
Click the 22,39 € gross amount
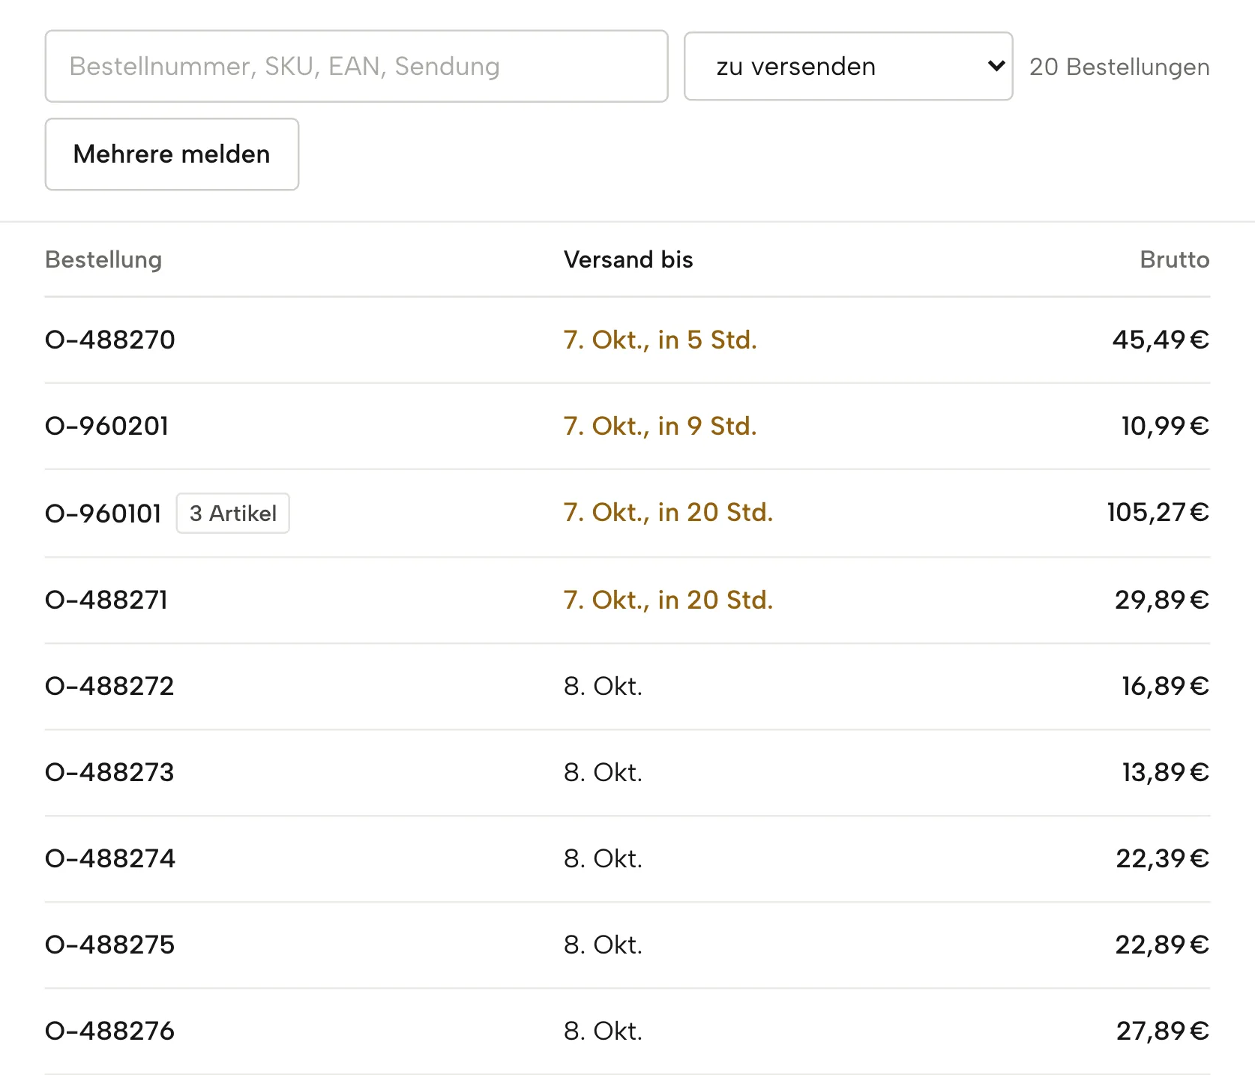coord(1162,858)
